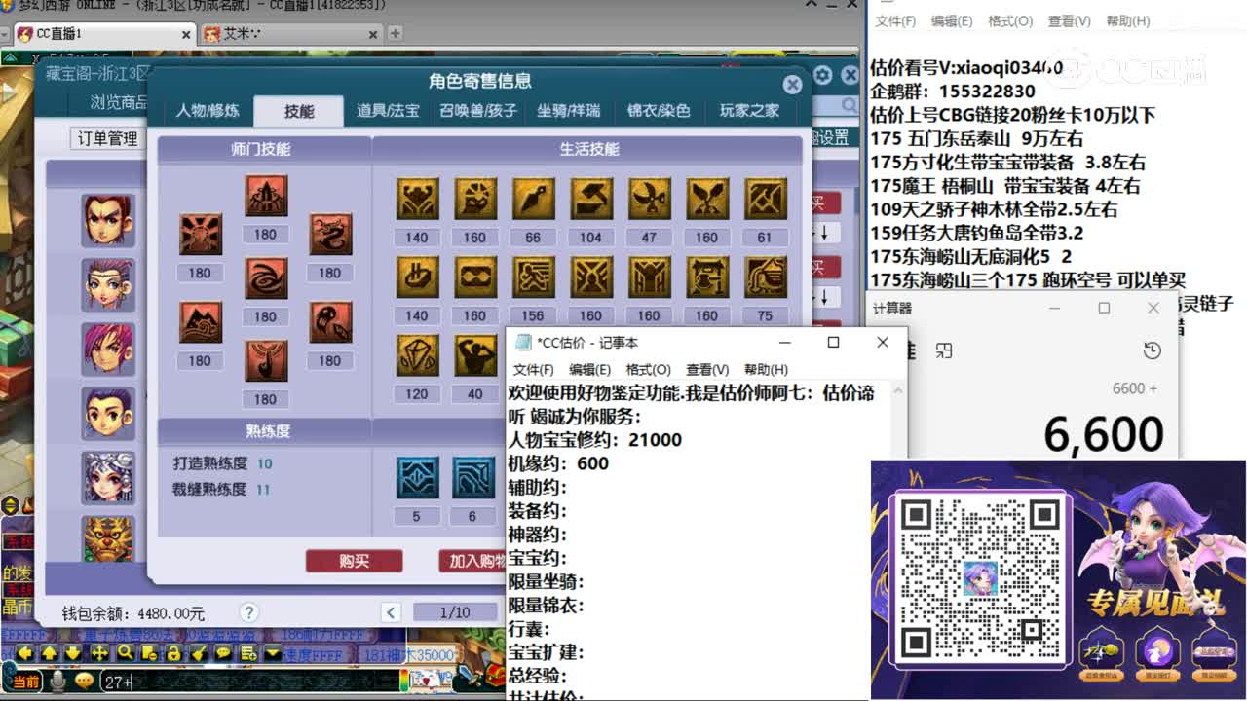Click the chat input field showing 27+
Viewport: 1247px width, 701px height.
(x=127, y=682)
